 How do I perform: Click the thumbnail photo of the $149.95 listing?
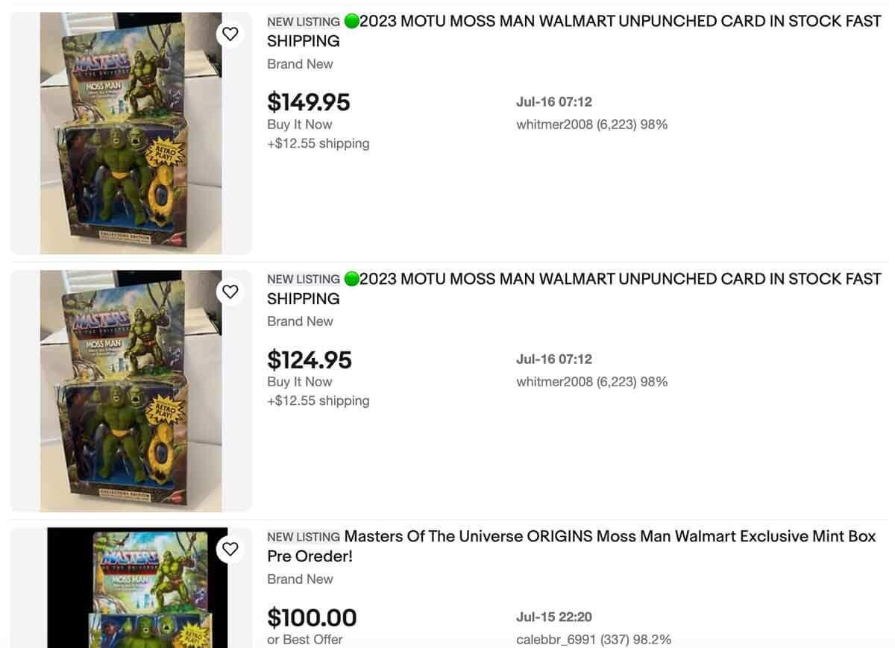click(x=131, y=131)
